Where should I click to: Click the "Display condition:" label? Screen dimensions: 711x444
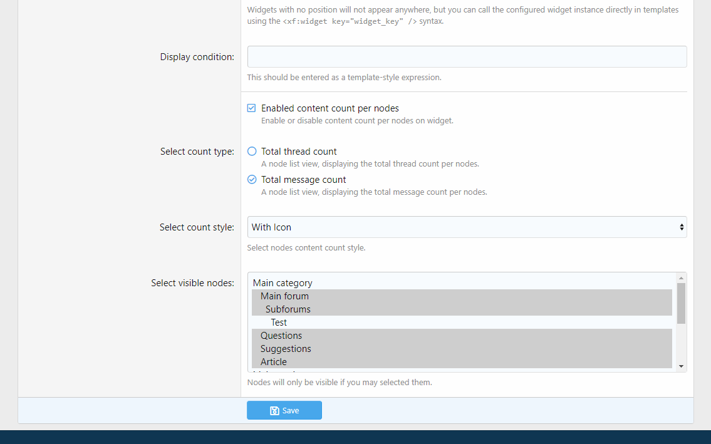(x=197, y=57)
